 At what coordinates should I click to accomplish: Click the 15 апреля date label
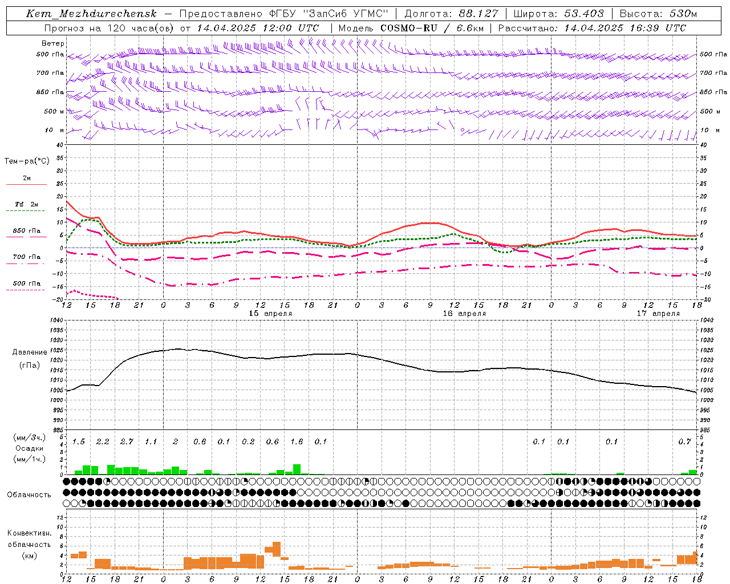tap(270, 314)
